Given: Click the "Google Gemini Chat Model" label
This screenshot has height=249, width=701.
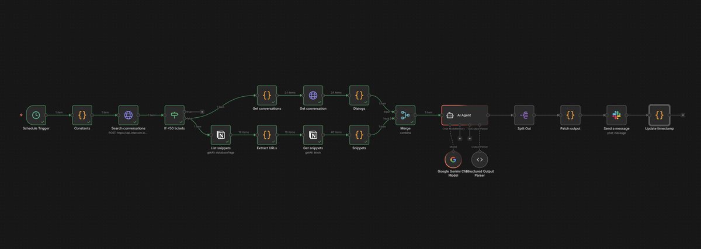Looking at the screenshot, I should point(453,173).
